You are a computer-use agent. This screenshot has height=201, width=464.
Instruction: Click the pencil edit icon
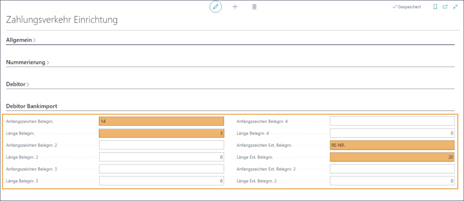point(215,7)
